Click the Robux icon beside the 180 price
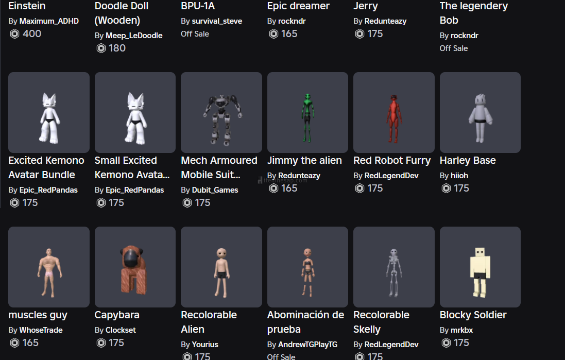This screenshot has height=360, width=565. pos(101,48)
